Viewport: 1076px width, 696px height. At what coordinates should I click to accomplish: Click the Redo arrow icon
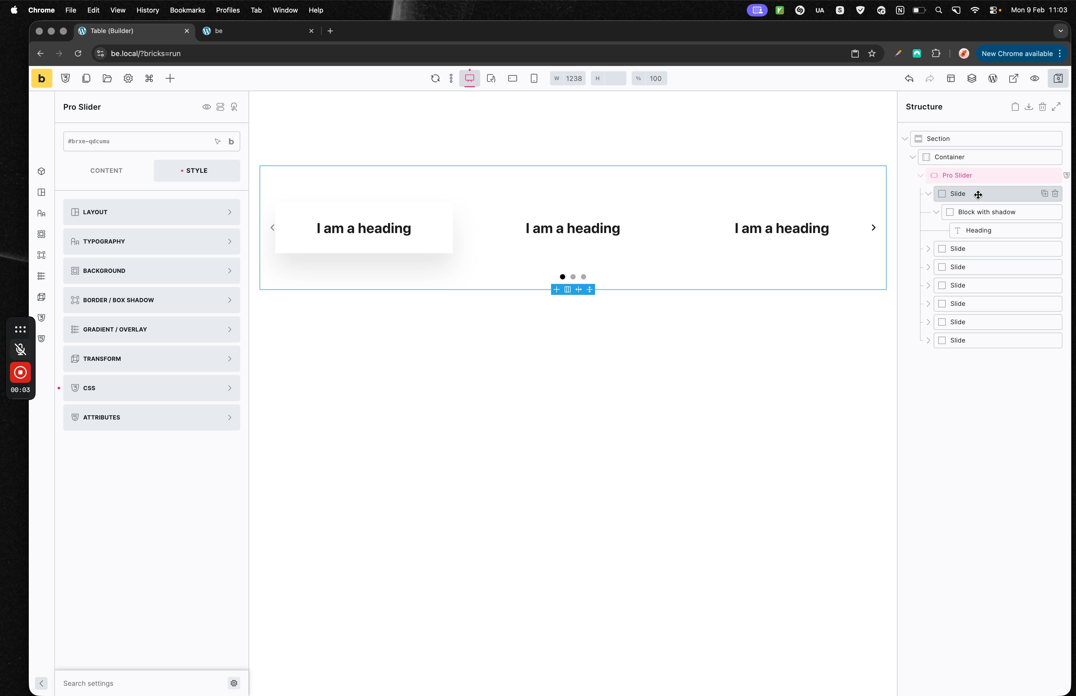pyautogui.click(x=930, y=79)
